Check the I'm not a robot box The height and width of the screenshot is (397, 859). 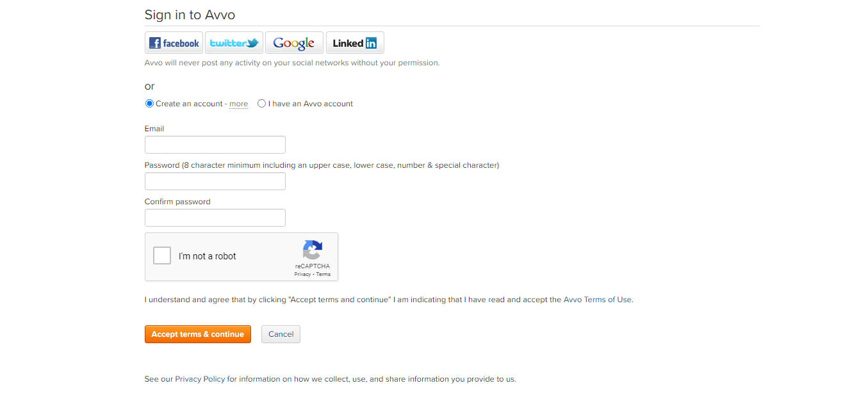tap(162, 255)
